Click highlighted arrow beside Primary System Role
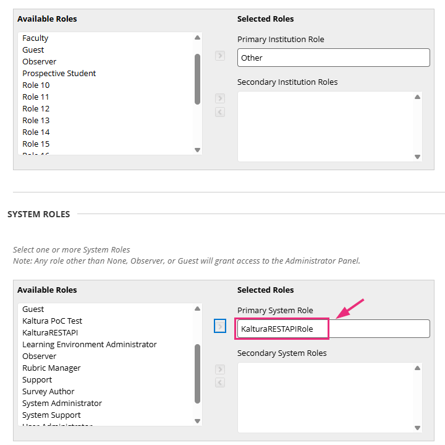The image size is (445, 445). (x=220, y=326)
